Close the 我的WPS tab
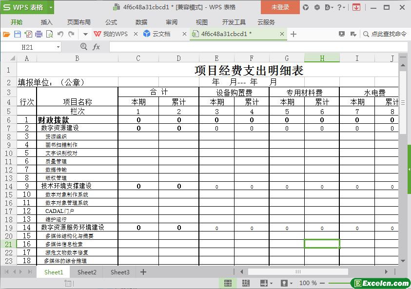 pyautogui.click(x=136, y=34)
